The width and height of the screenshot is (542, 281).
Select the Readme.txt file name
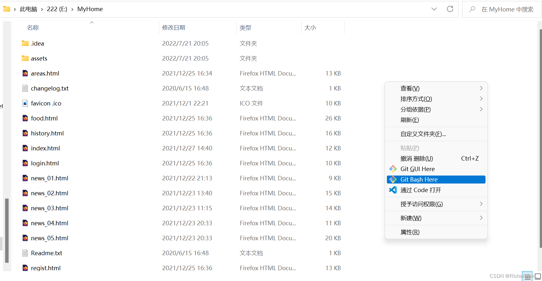click(47, 253)
